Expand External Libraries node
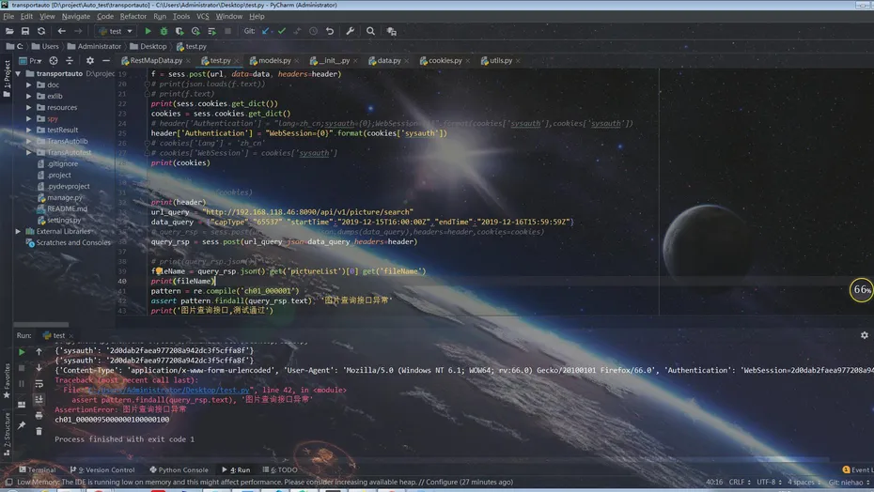 tap(19, 231)
